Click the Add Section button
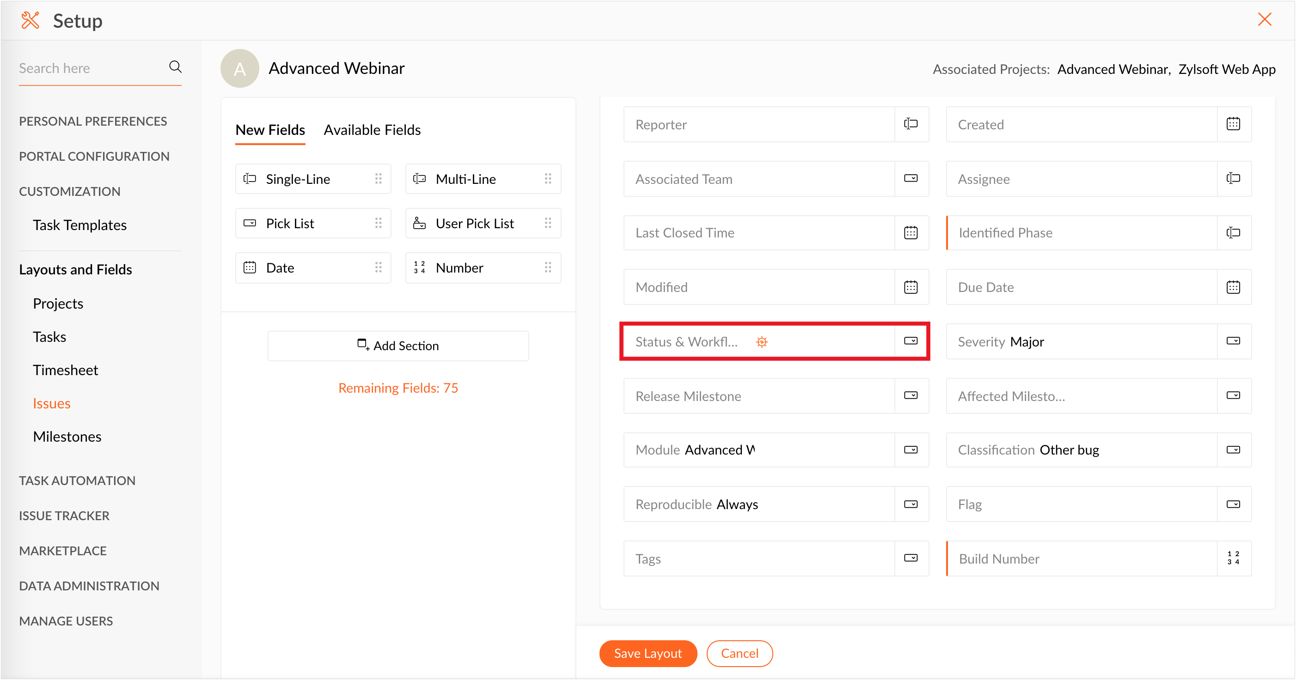 [x=398, y=346]
